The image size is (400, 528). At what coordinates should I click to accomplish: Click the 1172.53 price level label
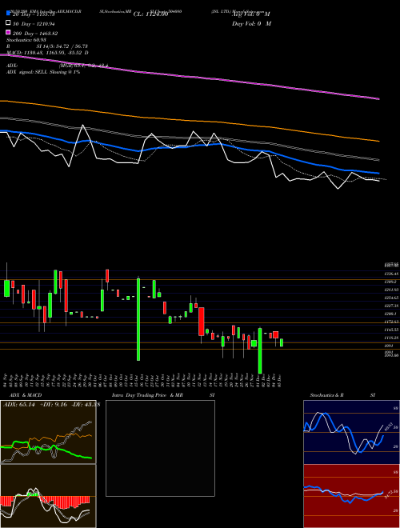click(391, 322)
